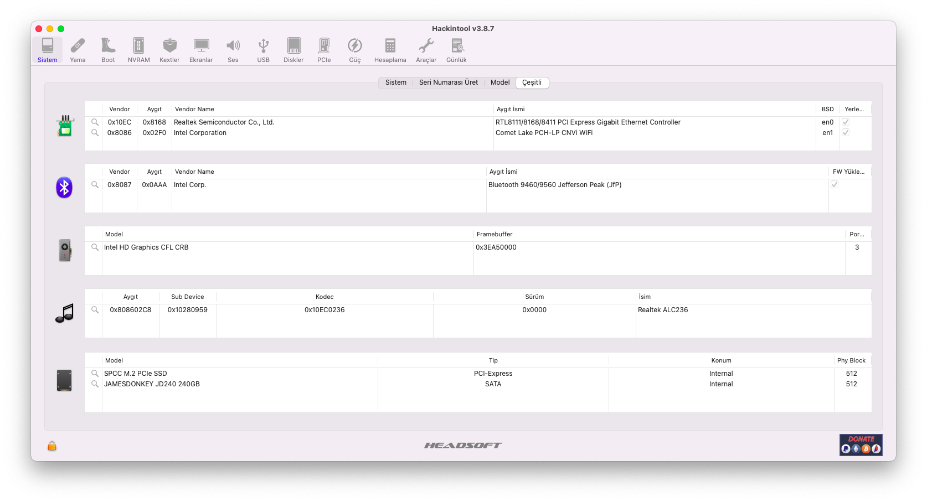
Task: Switch to the Seri Numarası Üret tab
Action: pos(448,82)
